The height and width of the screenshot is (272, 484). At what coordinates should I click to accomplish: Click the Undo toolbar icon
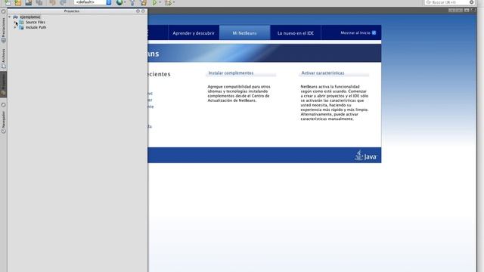pyautogui.click(x=52, y=2)
